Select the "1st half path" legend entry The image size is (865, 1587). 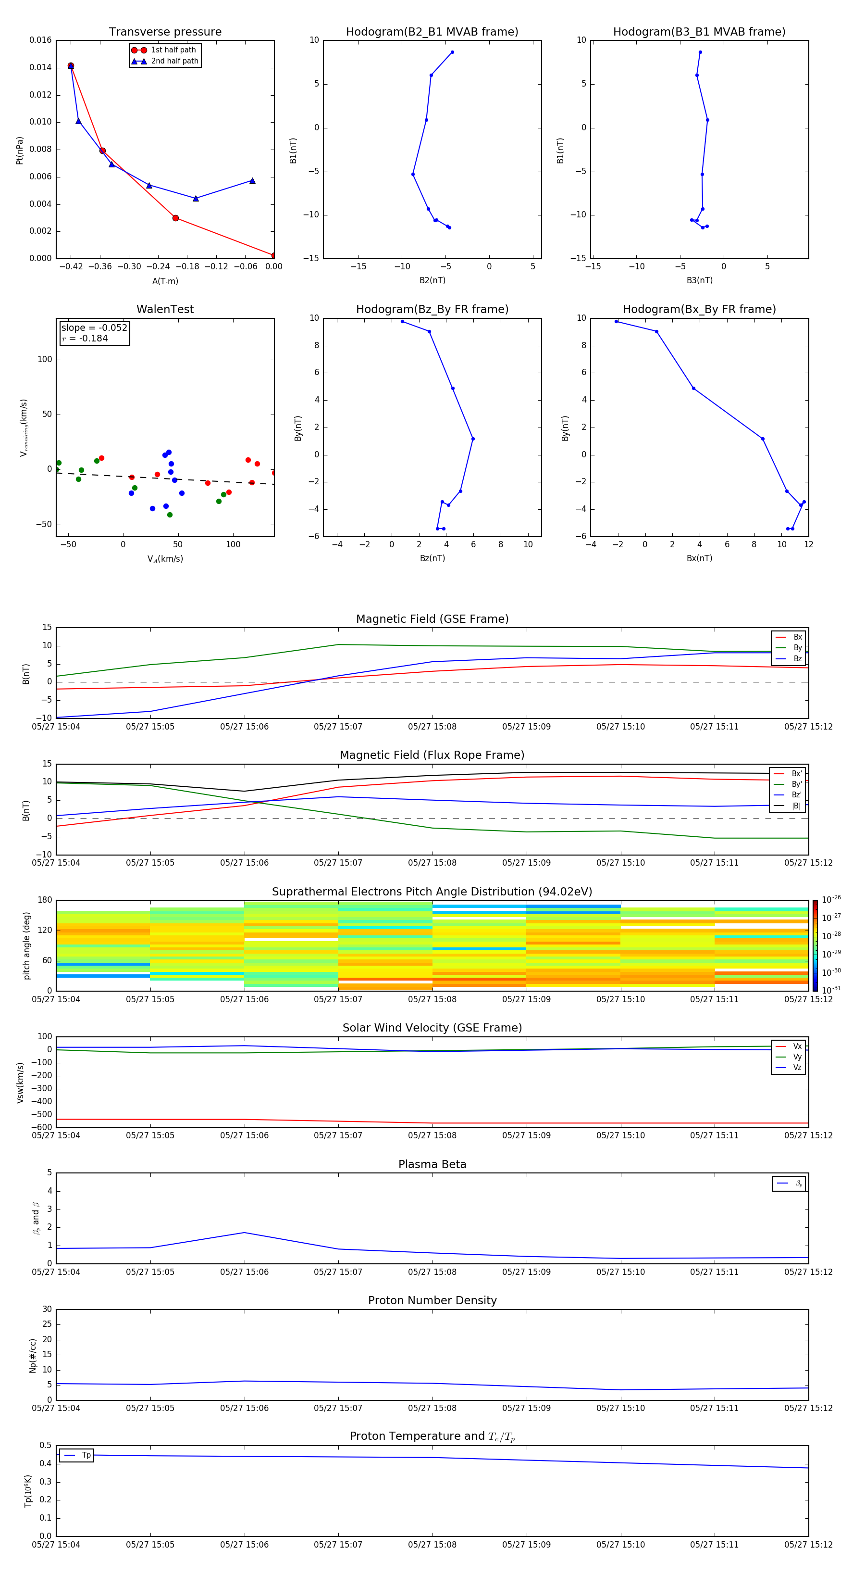point(164,50)
